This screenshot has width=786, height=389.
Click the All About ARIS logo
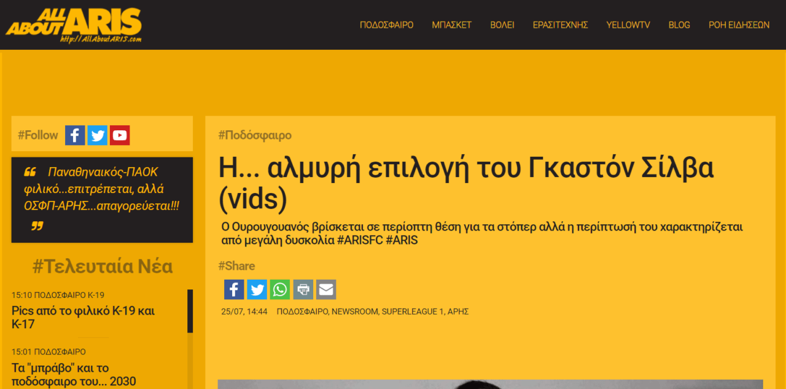[x=74, y=25]
